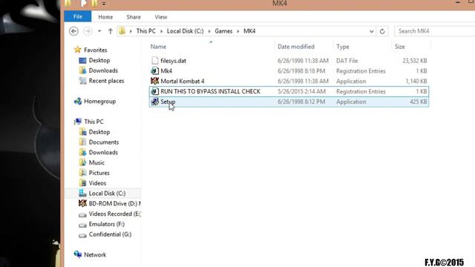Click RUN THIS TO BYPASS INSTALL CHECK name
Image resolution: width=475 pixels, height=267 pixels.
coord(210,91)
